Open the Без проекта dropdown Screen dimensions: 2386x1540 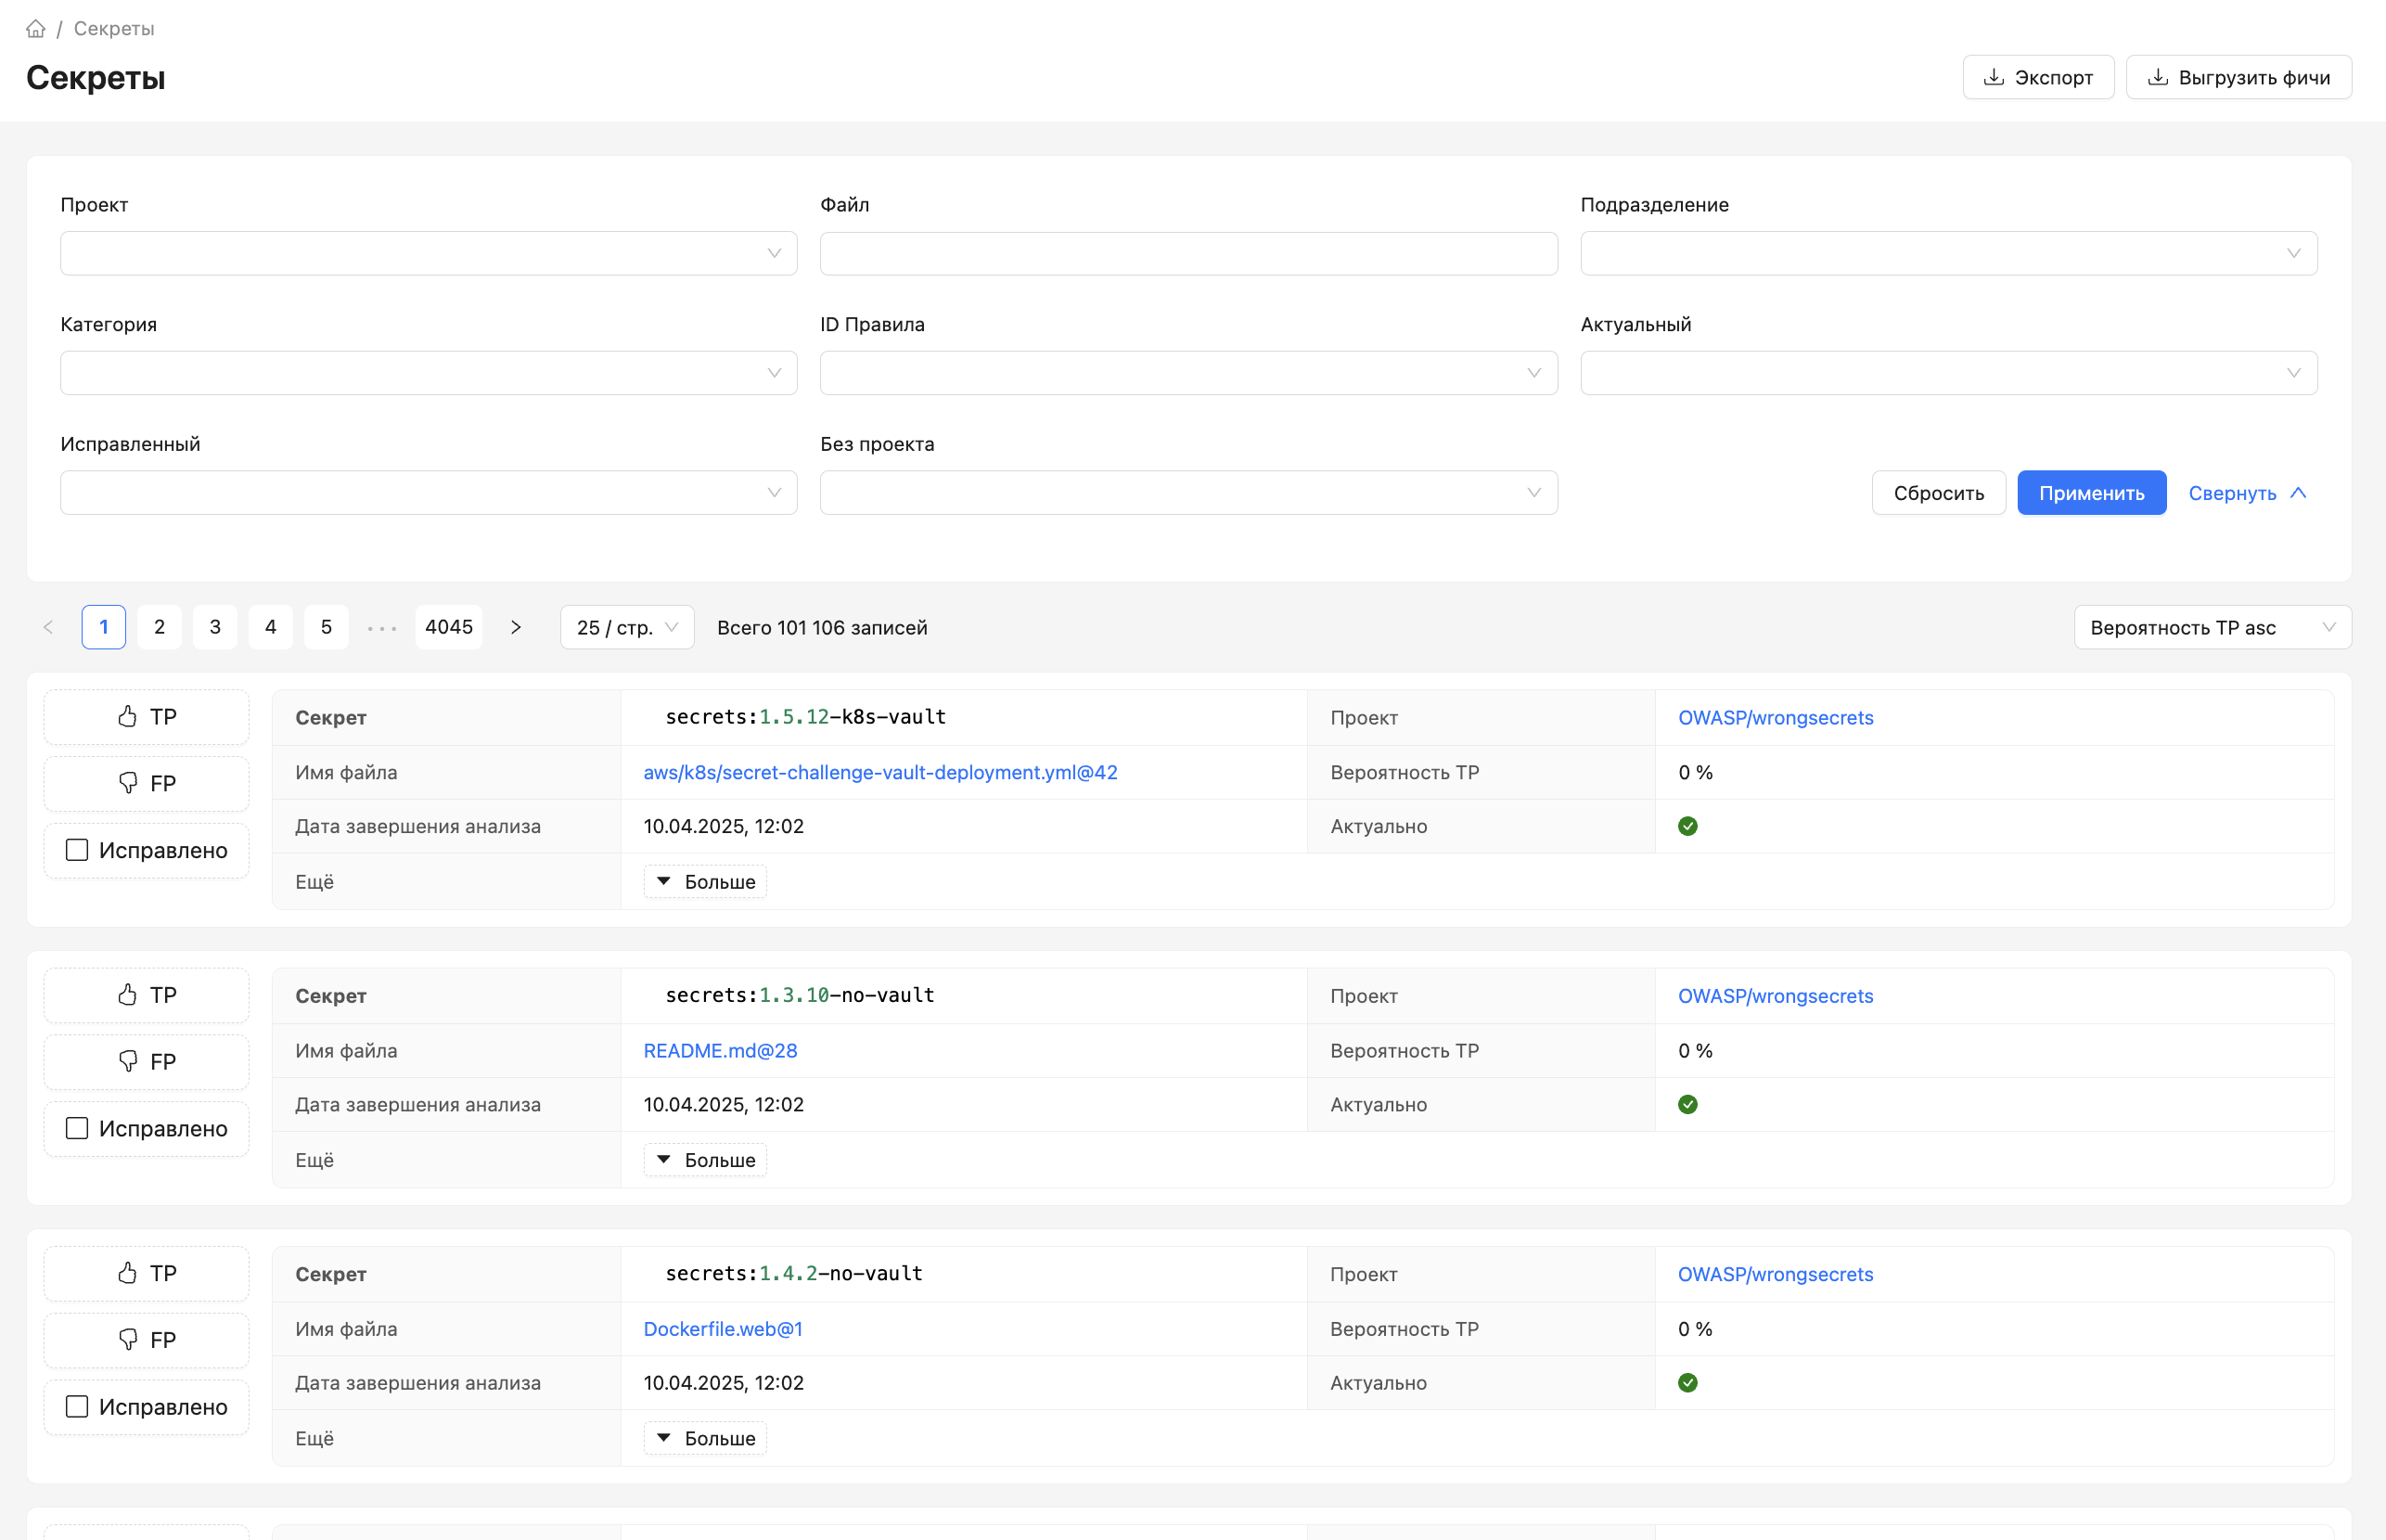(x=1188, y=493)
